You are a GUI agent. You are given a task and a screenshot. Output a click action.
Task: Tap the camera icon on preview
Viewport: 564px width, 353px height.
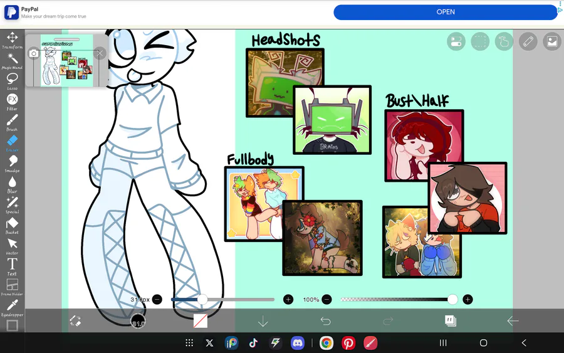[33, 54]
